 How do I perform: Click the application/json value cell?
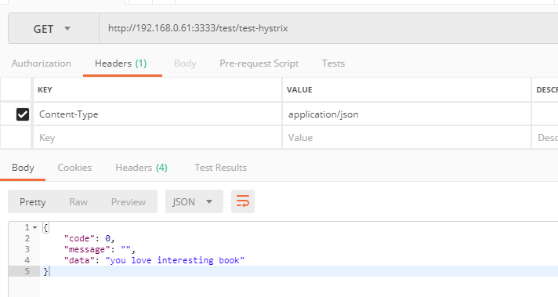407,114
